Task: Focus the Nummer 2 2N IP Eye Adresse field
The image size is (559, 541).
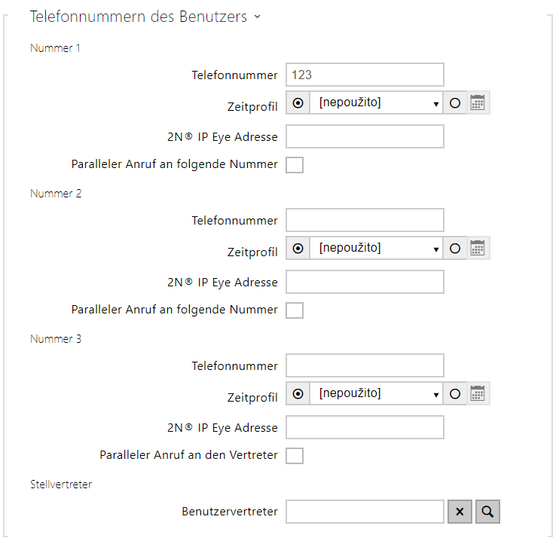Action: (x=365, y=282)
